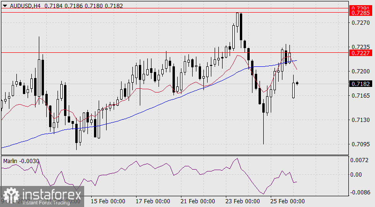Click the red 0.7285 price level tag

point(361,13)
